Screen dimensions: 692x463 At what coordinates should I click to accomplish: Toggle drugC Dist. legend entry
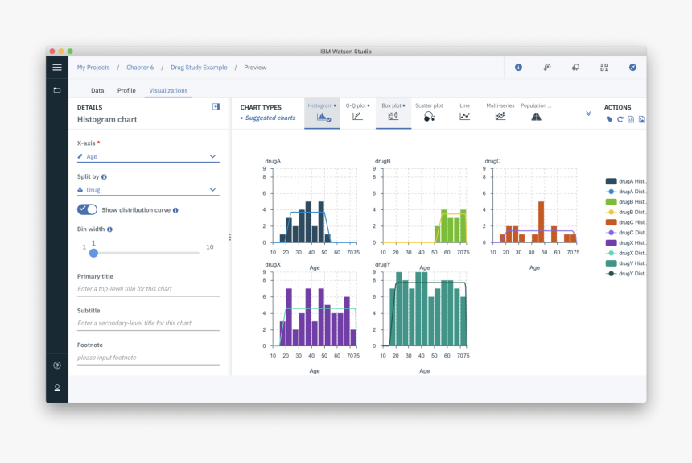625,233
